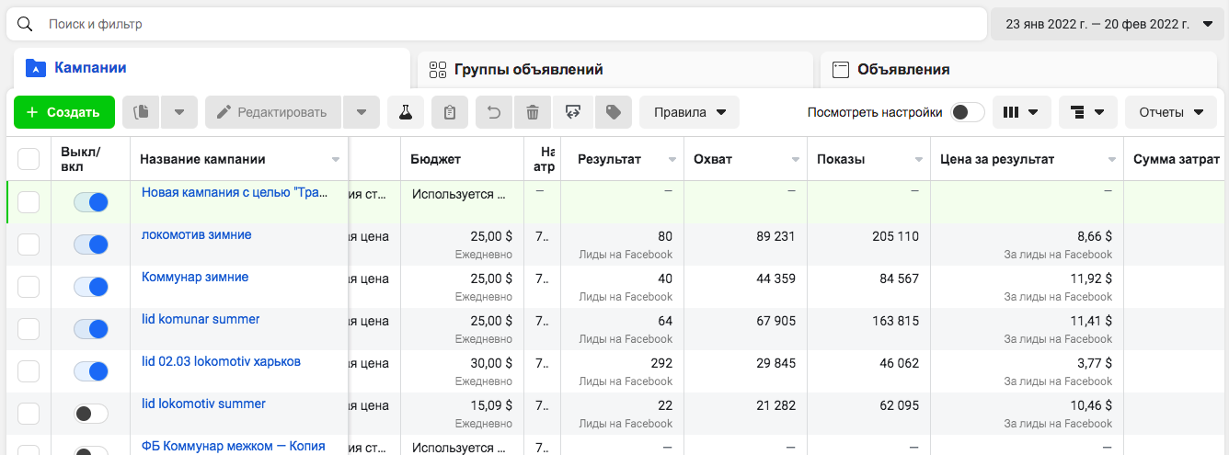The height and width of the screenshot is (455, 1229).
Task: Click result value 292
Action: [661, 362]
